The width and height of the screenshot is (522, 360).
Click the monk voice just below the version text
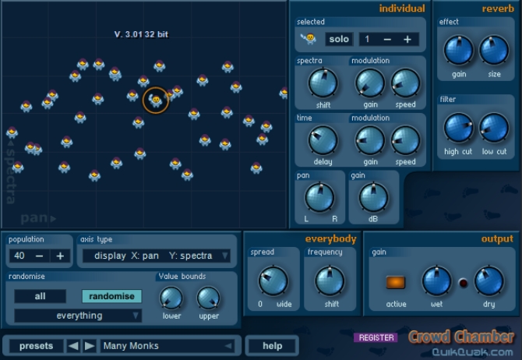click(160, 66)
